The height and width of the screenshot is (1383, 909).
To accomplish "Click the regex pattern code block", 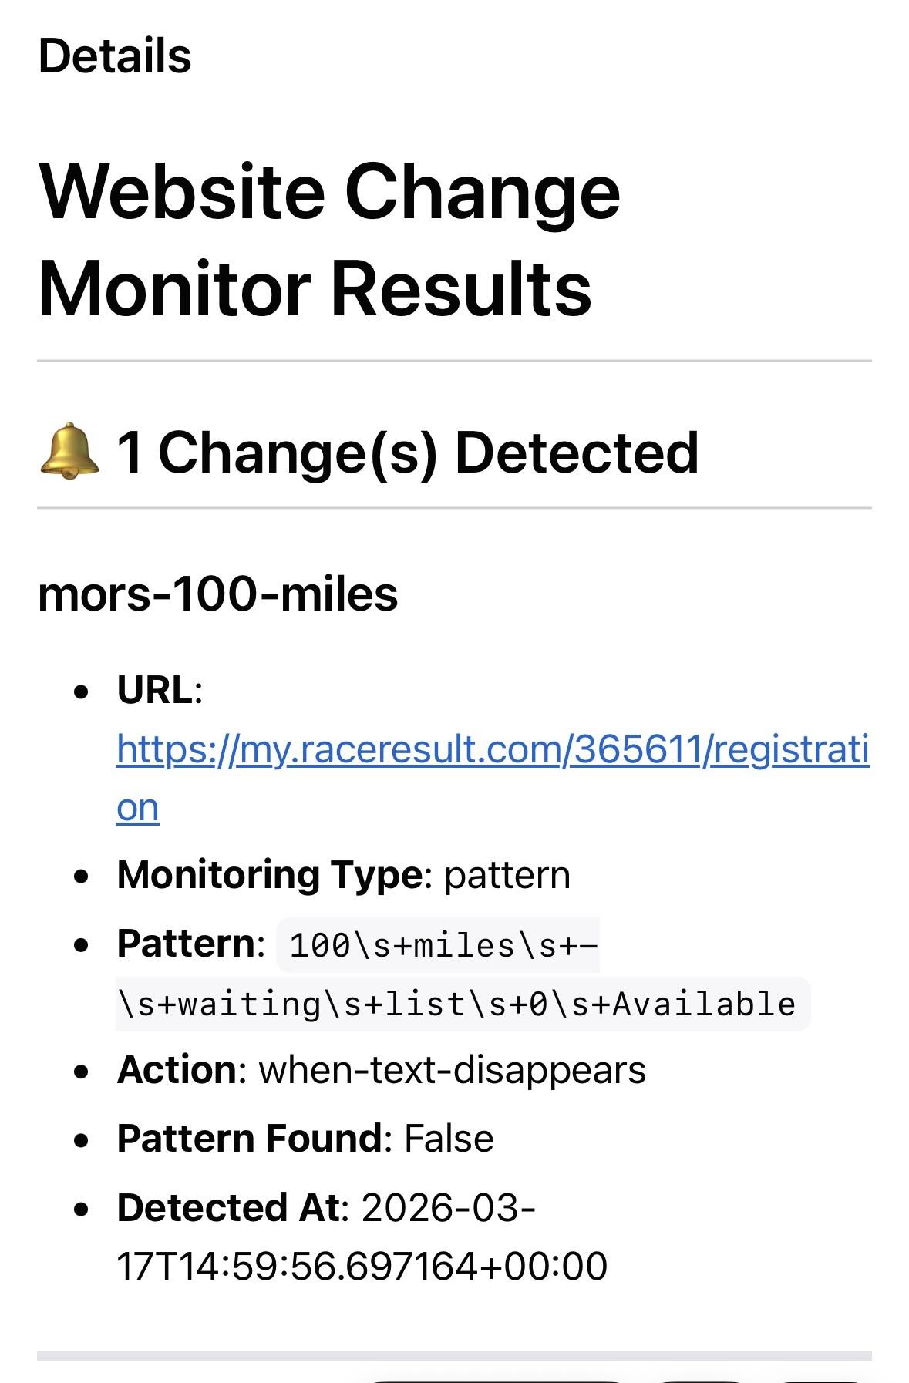I will click(456, 1004).
